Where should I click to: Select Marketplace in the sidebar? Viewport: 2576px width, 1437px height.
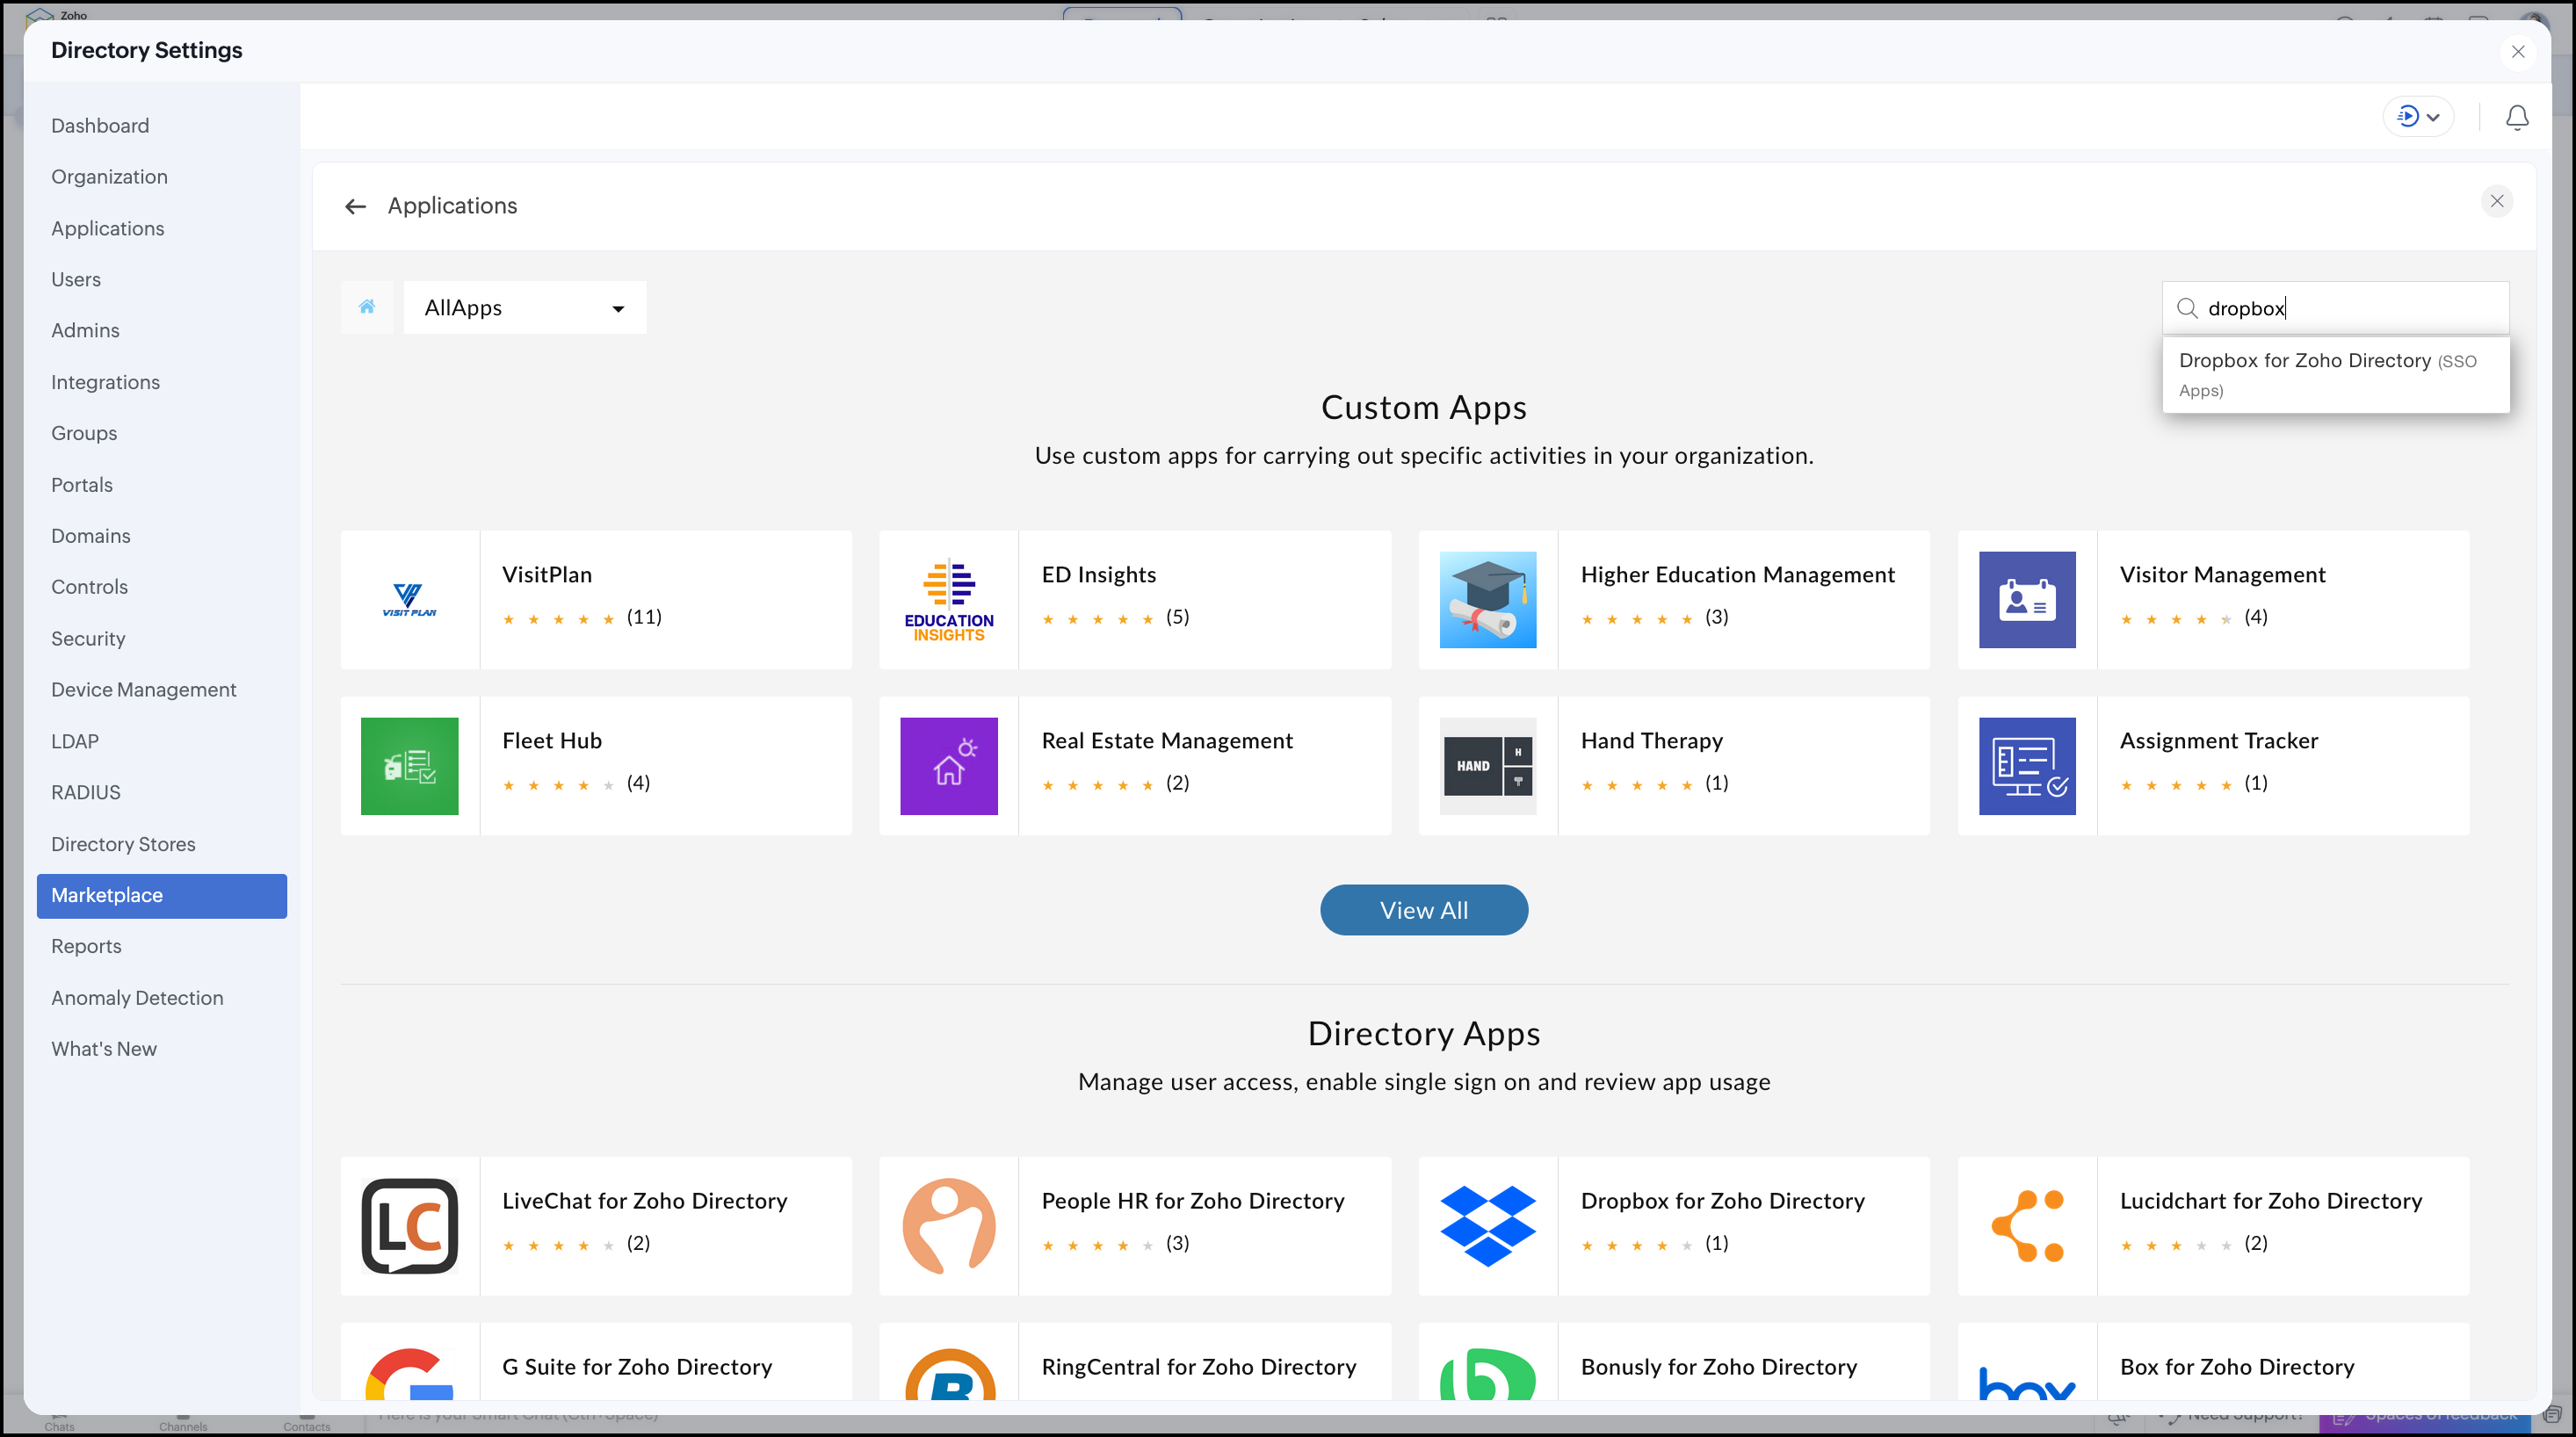[x=162, y=896]
